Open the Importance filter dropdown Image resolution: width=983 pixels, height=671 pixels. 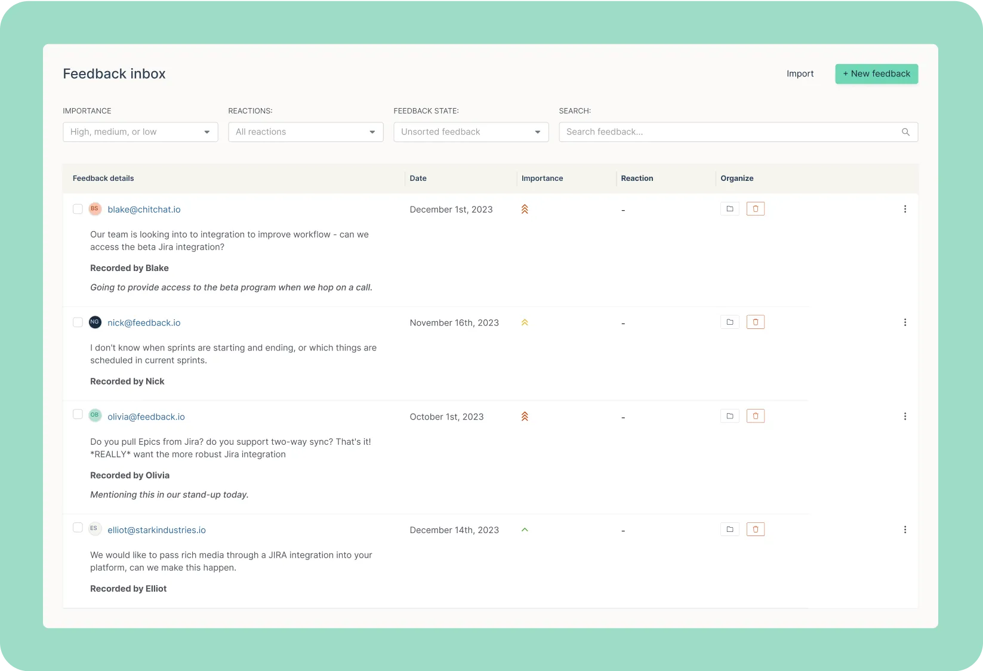point(140,132)
